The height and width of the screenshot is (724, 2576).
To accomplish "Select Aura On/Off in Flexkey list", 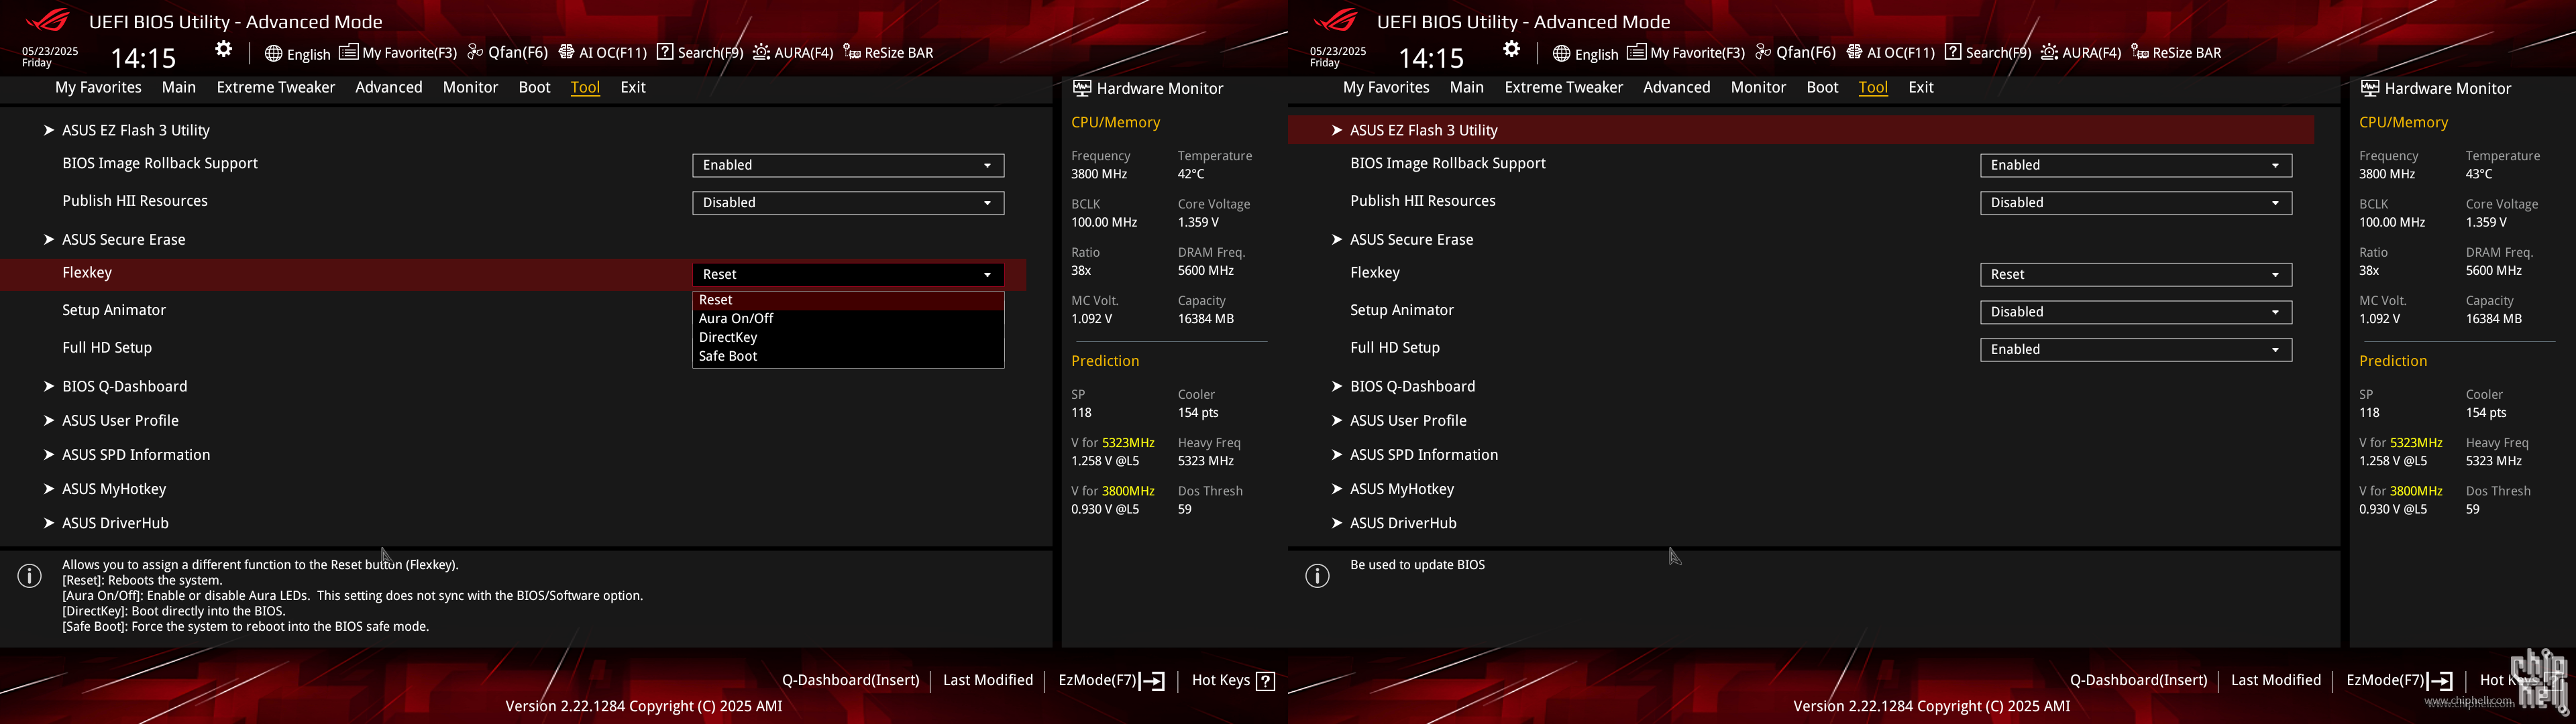I will point(848,319).
